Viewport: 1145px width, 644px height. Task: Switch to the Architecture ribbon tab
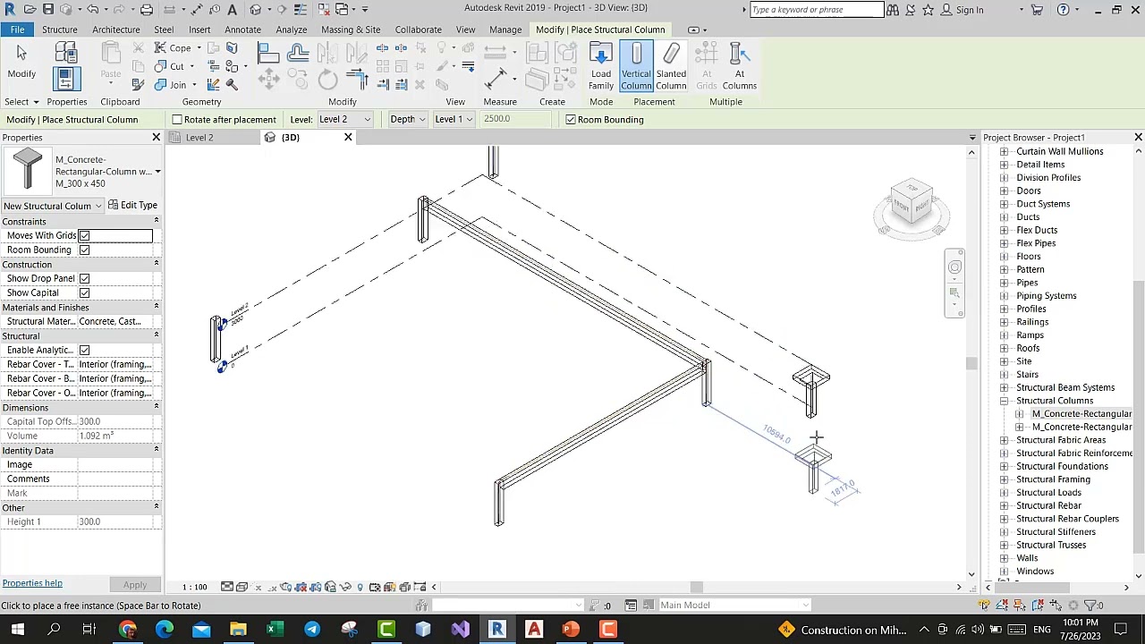coord(115,30)
